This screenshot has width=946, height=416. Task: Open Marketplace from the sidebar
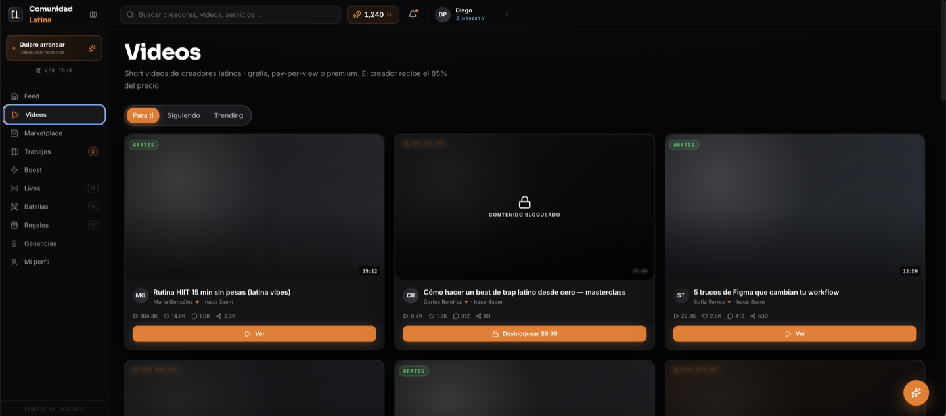(x=54, y=133)
